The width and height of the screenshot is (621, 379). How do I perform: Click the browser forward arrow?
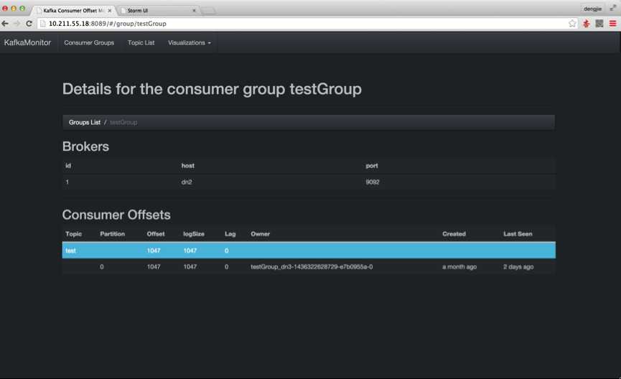17,24
